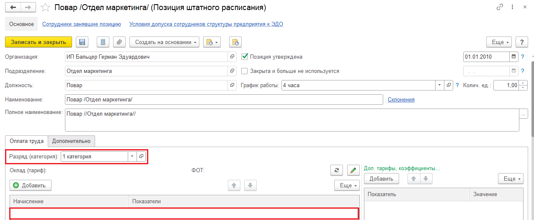
Task: Edit the Полное наименование text area
Action: [x=292, y=120]
